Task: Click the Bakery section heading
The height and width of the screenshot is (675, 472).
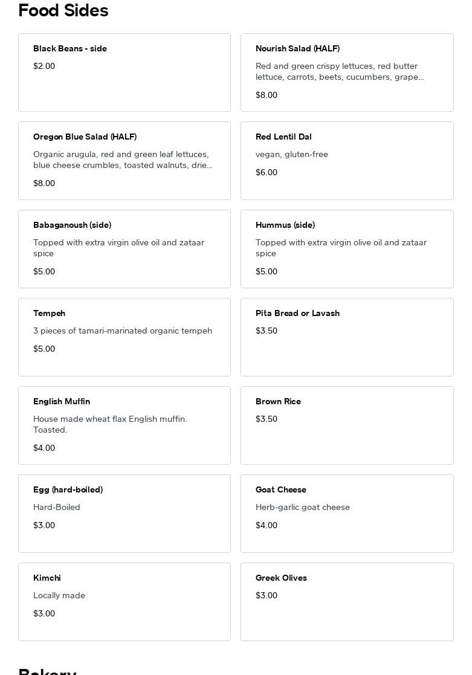Action: (47, 671)
